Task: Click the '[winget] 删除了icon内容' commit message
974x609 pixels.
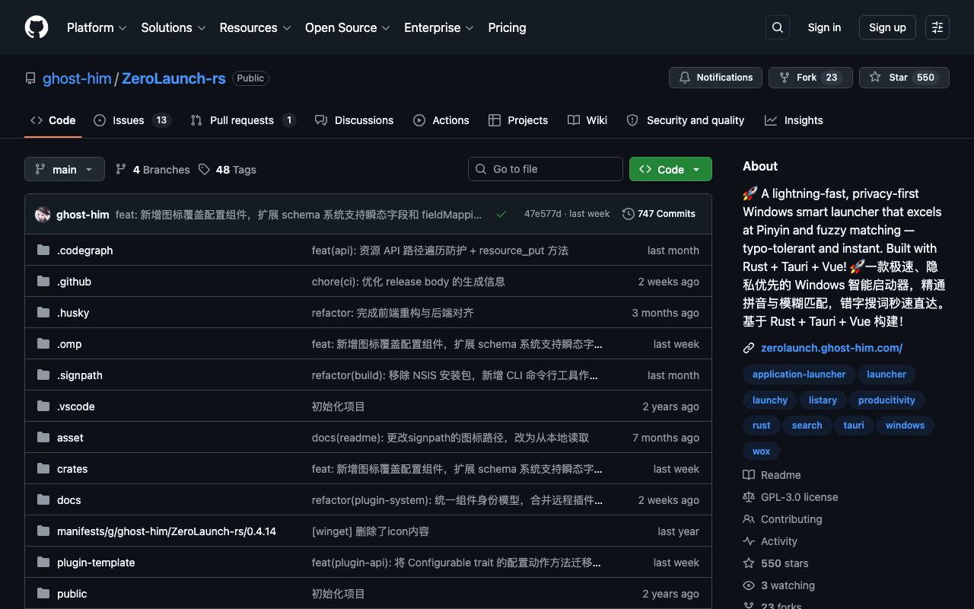Action: coord(371,531)
